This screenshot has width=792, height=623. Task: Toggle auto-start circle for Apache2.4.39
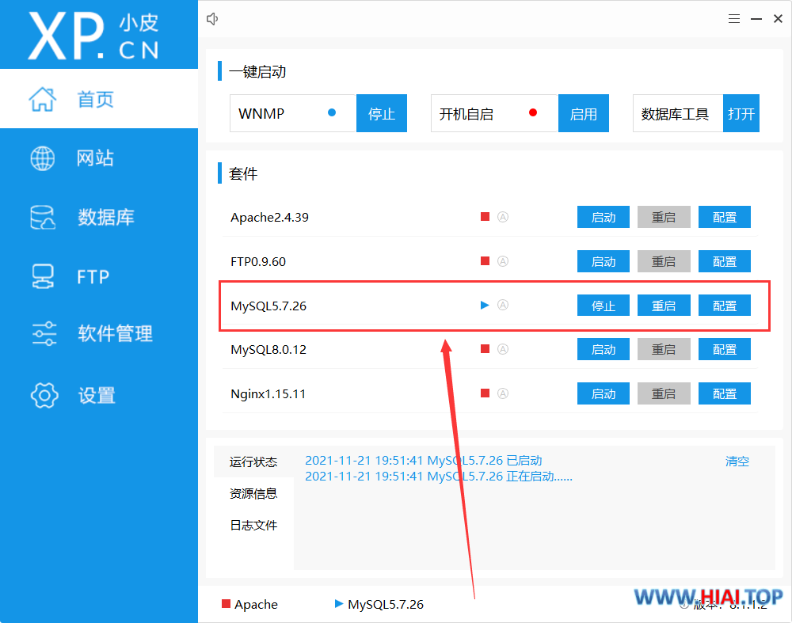(x=503, y=217)
